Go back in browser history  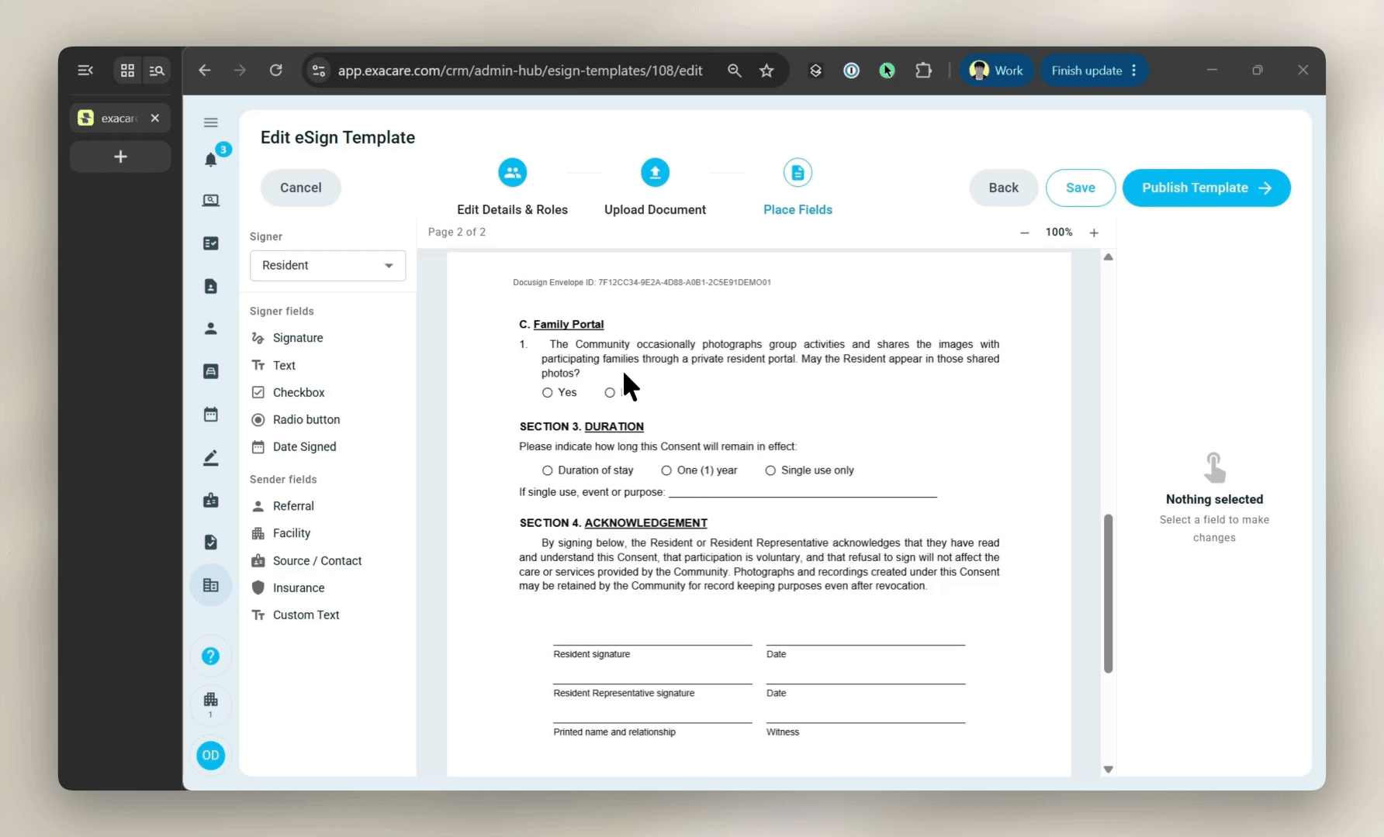205,71
